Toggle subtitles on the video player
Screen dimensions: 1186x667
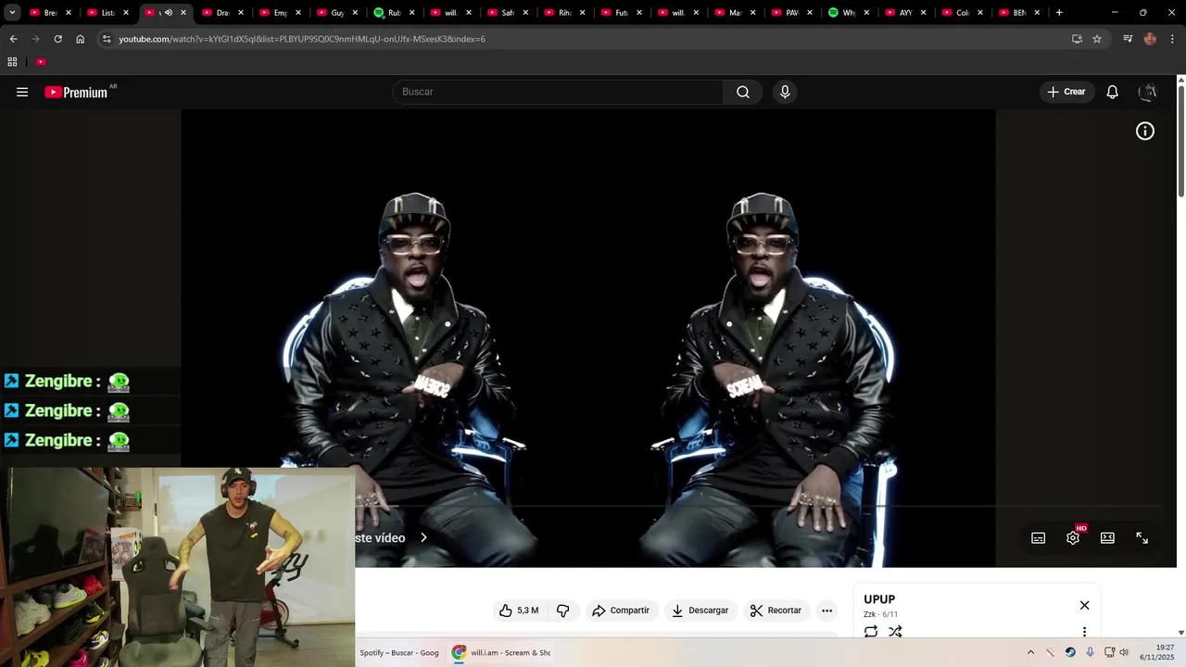tap(1039, 538)
